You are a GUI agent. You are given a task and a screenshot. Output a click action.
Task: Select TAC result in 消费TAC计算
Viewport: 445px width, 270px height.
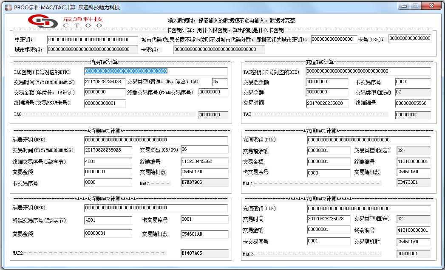pyautogui.click(x=213, y=115)
